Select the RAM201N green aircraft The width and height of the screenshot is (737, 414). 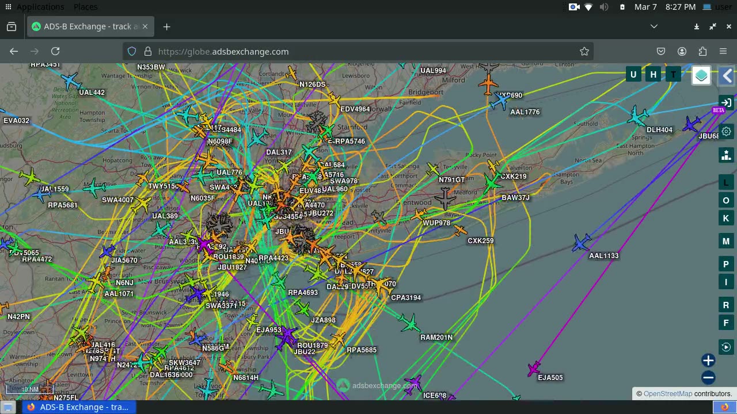(x=409, y=323)
